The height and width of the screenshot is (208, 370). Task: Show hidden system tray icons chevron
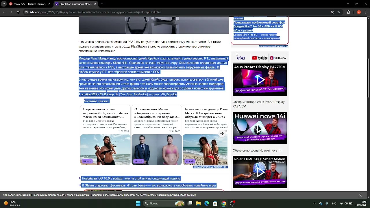314,203
